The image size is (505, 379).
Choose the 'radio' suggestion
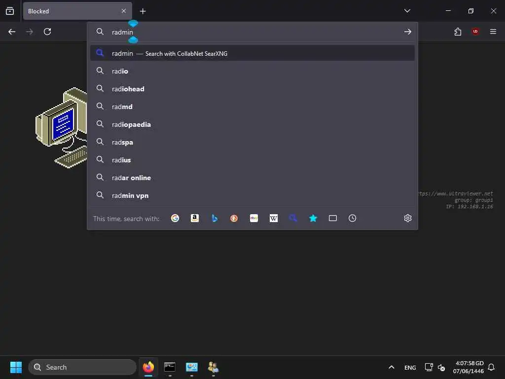(252, 71)
